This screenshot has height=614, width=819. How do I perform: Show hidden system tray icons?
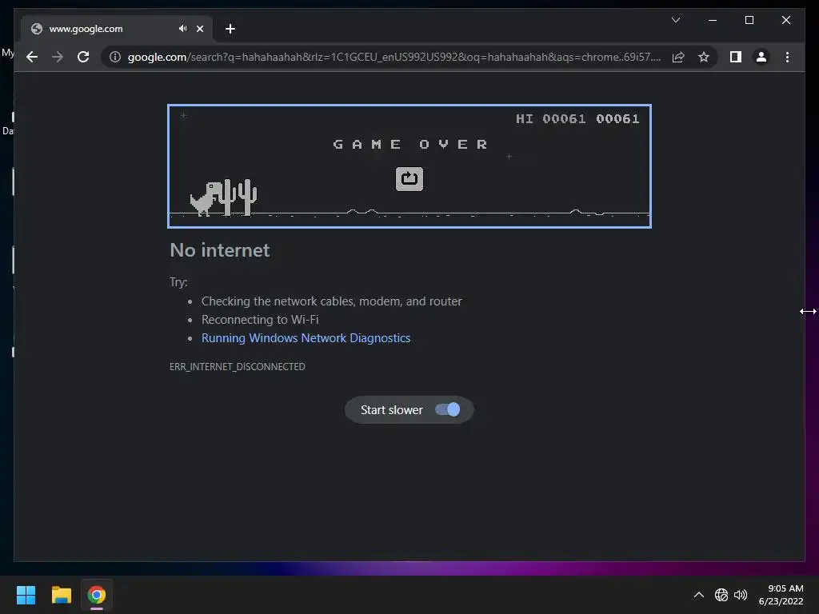(x=698, y=595)
